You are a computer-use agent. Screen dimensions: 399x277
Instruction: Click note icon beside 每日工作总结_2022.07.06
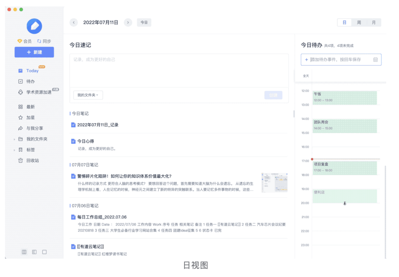point(73,217)
